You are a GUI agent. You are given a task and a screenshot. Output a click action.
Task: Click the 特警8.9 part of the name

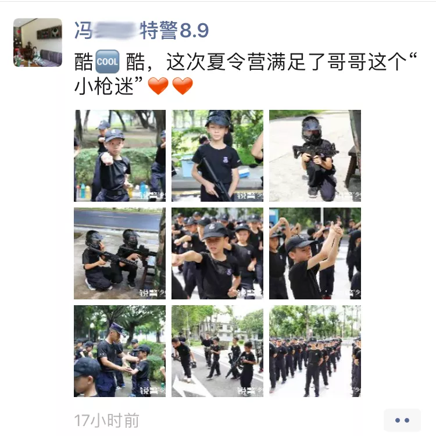(x=174, y=30)
